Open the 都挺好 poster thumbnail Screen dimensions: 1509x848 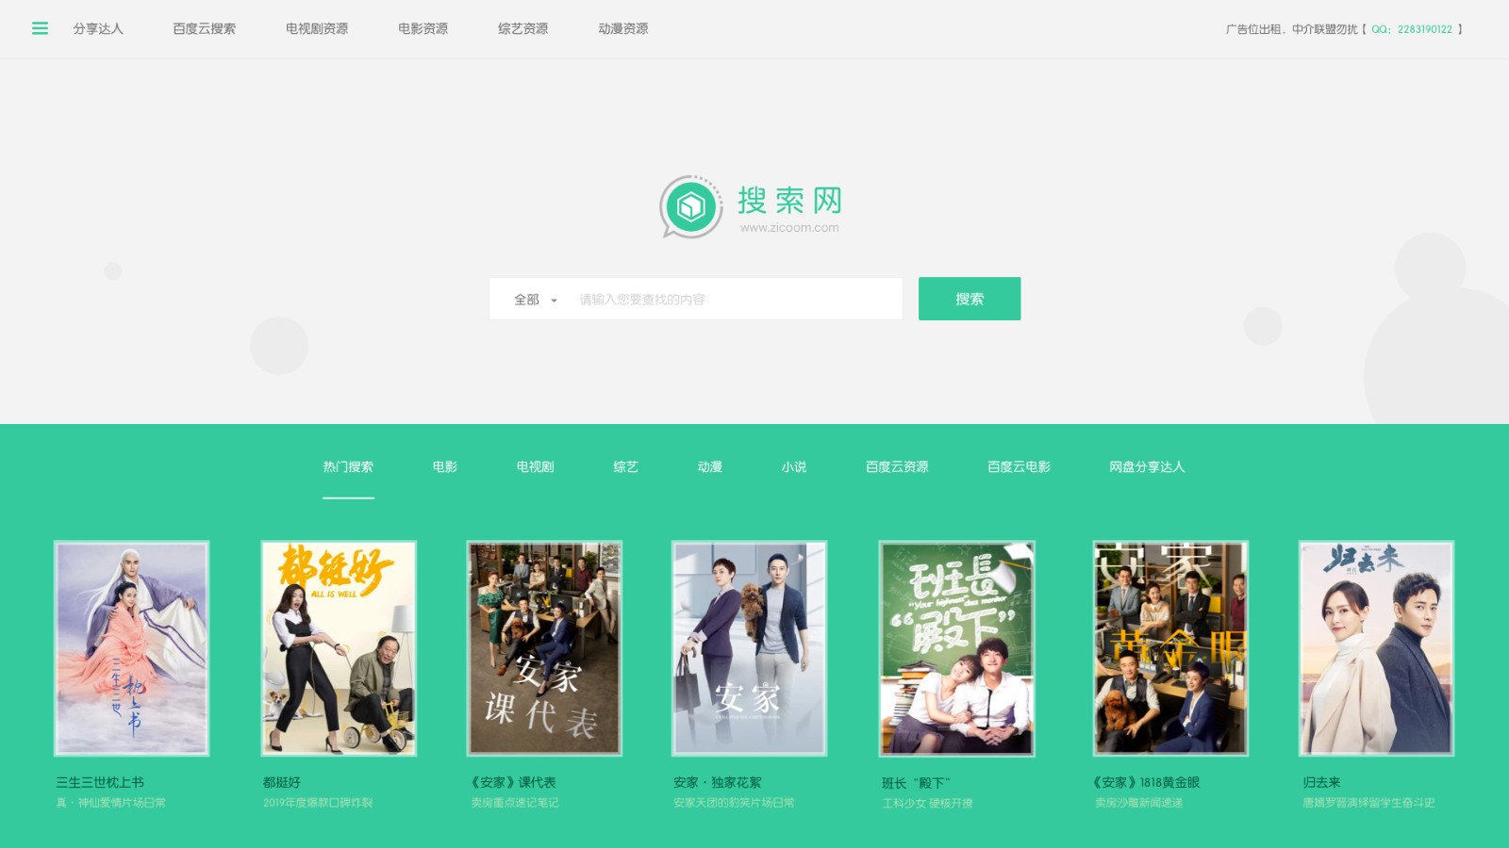339,648
